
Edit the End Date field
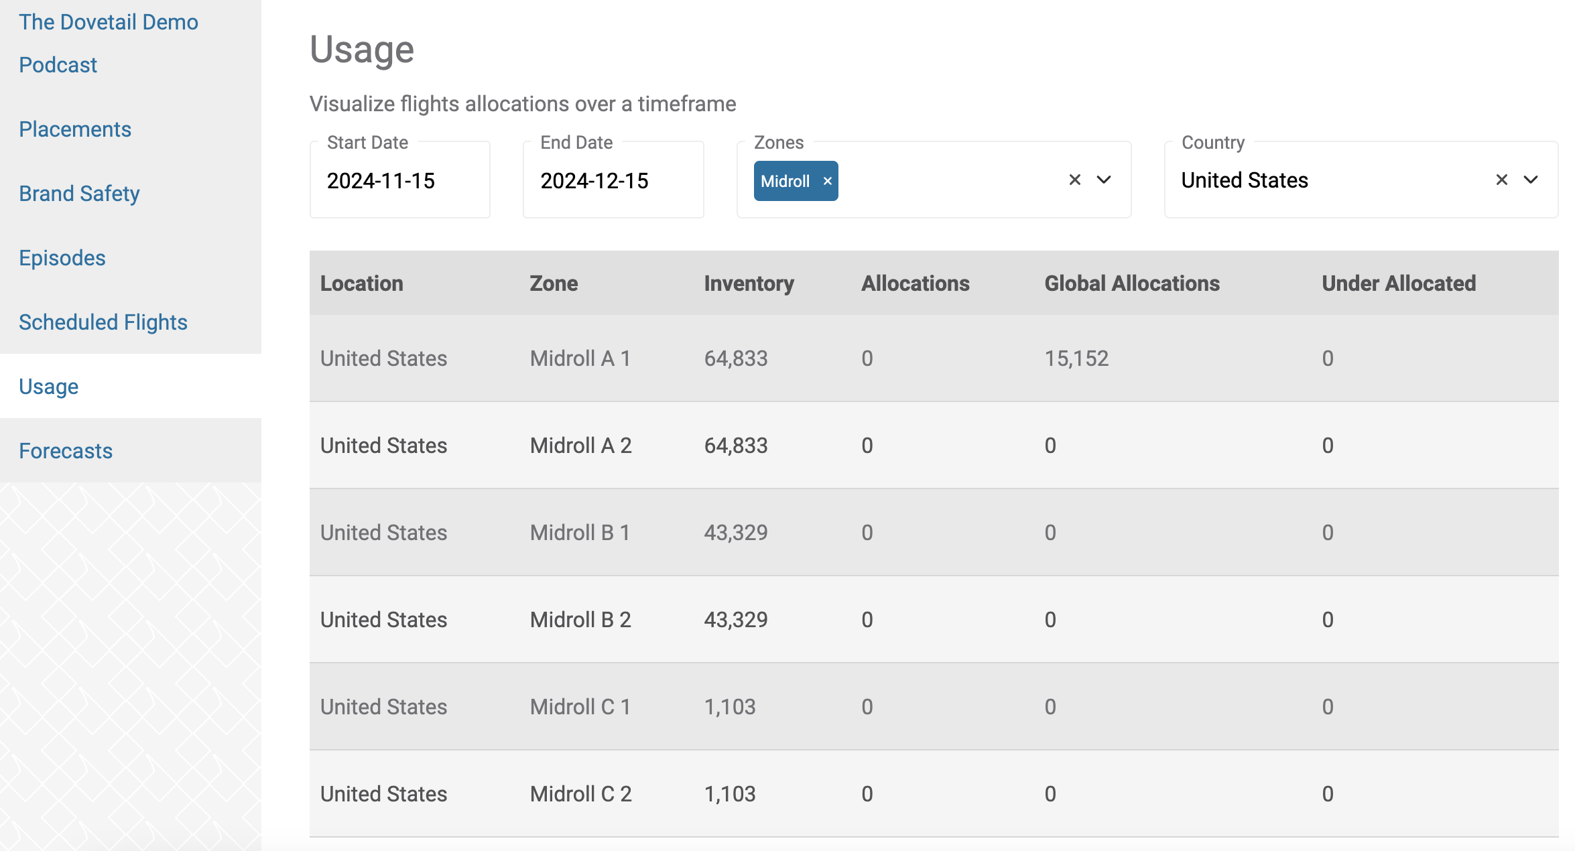pyautogui.click(x=613, y=180)
